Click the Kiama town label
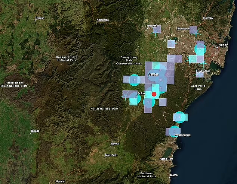This screenshot has height=184, width=237. click(x=174, y=175)
